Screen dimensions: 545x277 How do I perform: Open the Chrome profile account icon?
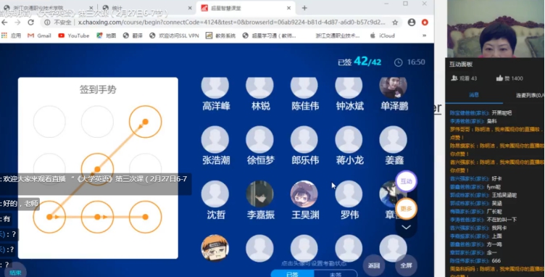[412, 22]
